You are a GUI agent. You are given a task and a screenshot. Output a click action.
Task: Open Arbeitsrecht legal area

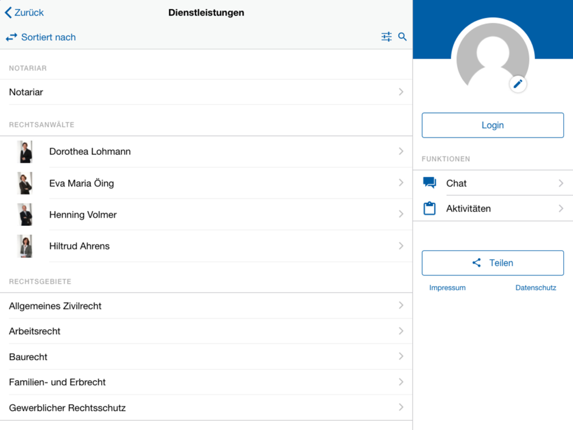(x=206, y=331)
